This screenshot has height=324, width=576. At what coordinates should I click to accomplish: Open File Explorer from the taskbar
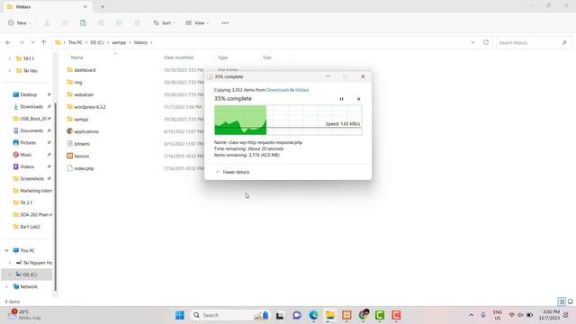click(330, 315)
